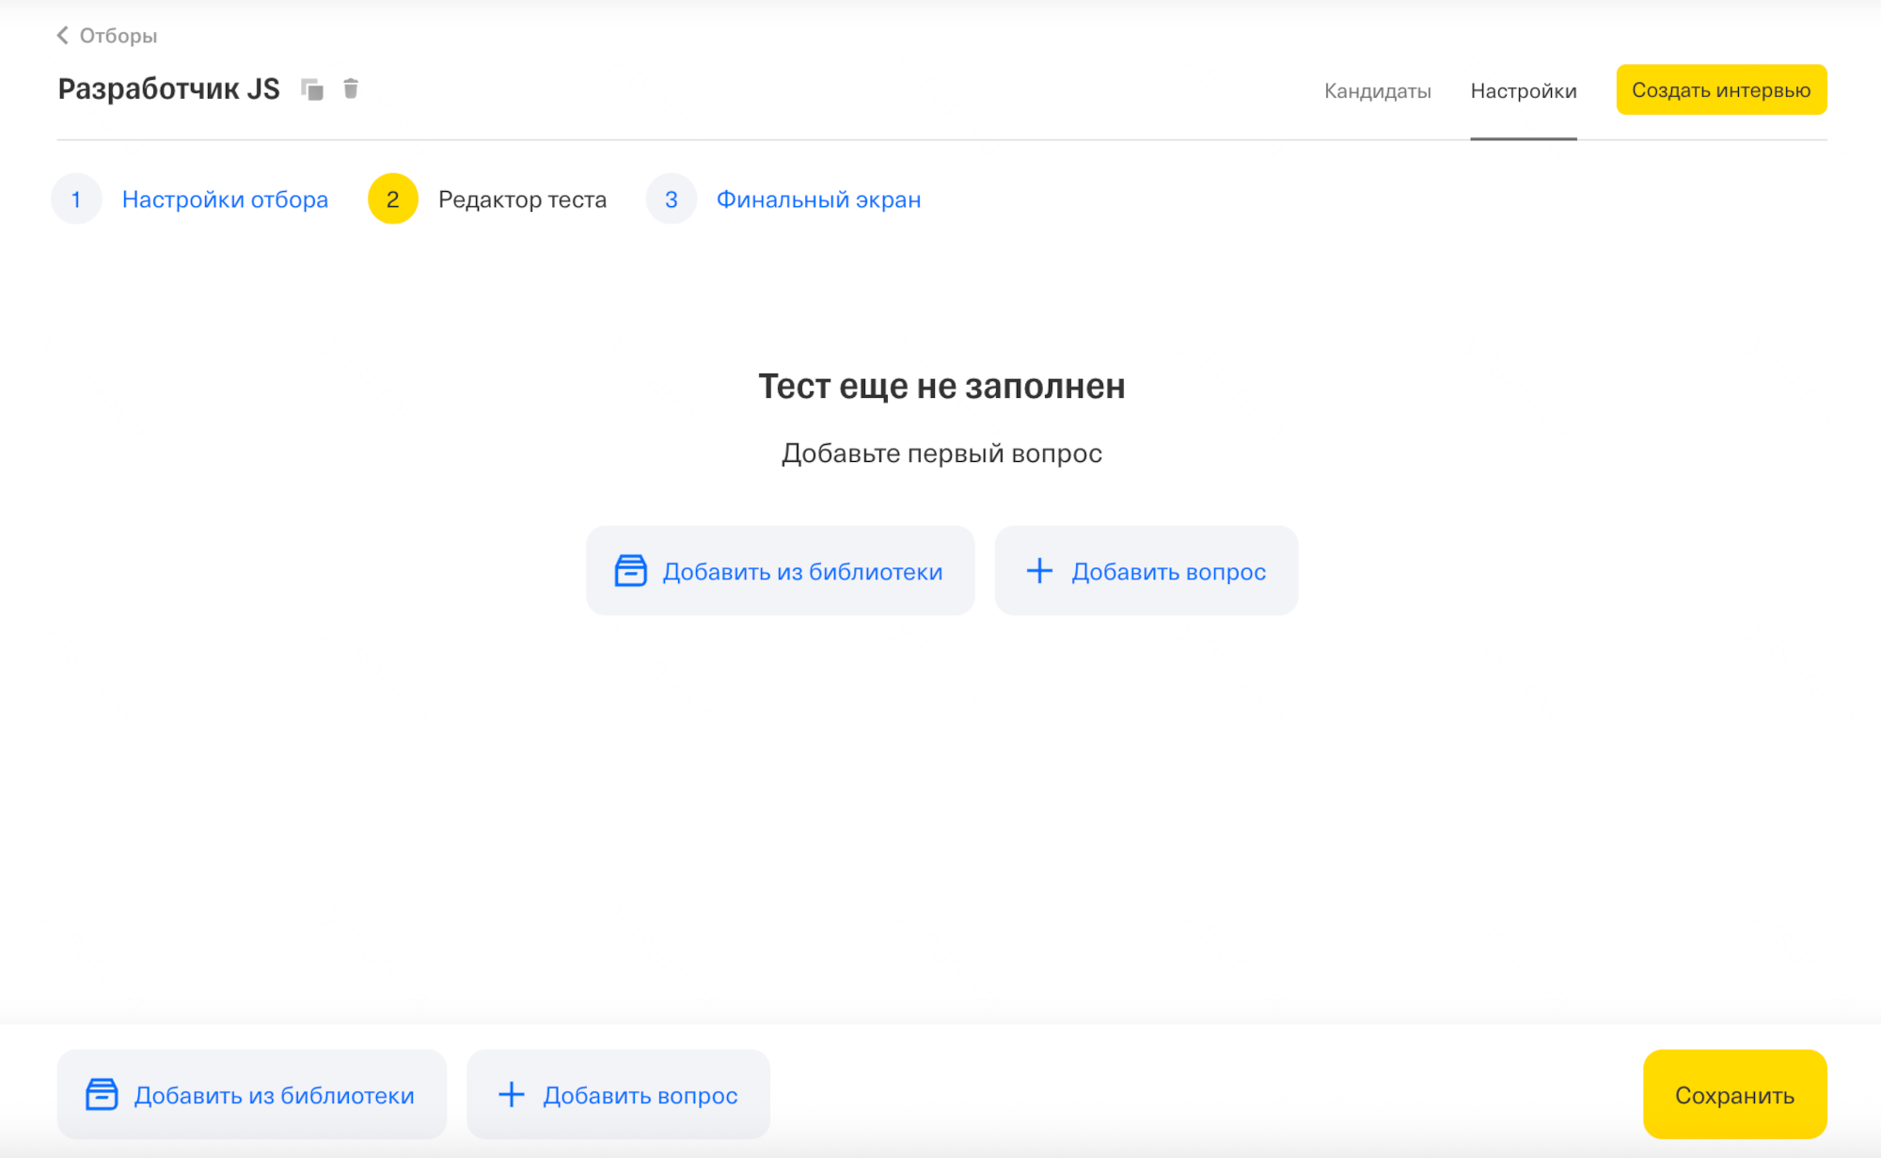Delete Разработчик JS with the trash icon
The height and width of the screenshot is (1158, 1881).
coord(351,88)
